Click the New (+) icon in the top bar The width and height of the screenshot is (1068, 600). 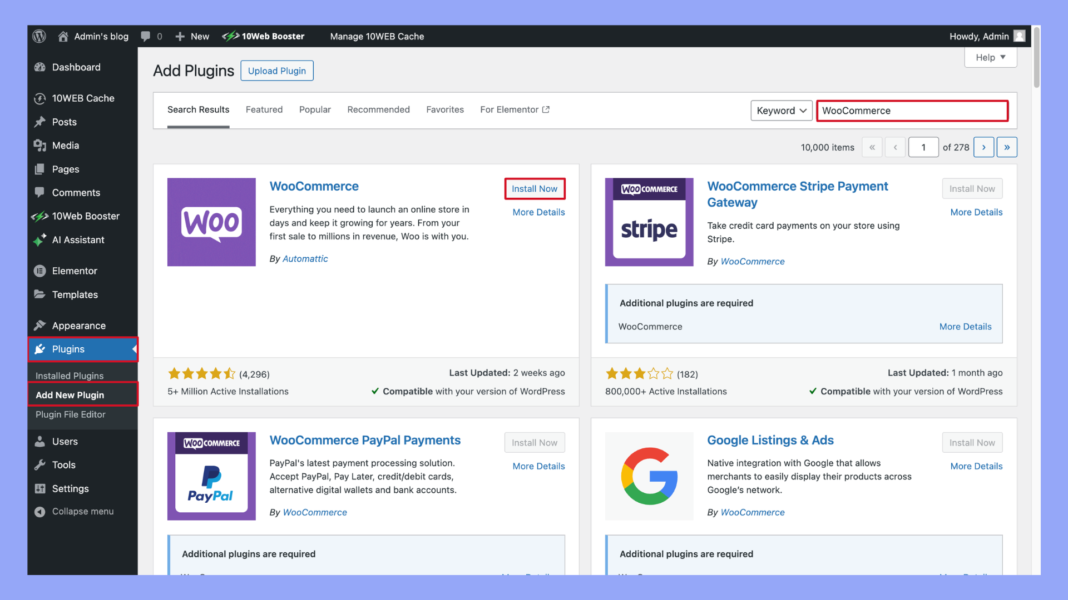click(x=179, y=36)
